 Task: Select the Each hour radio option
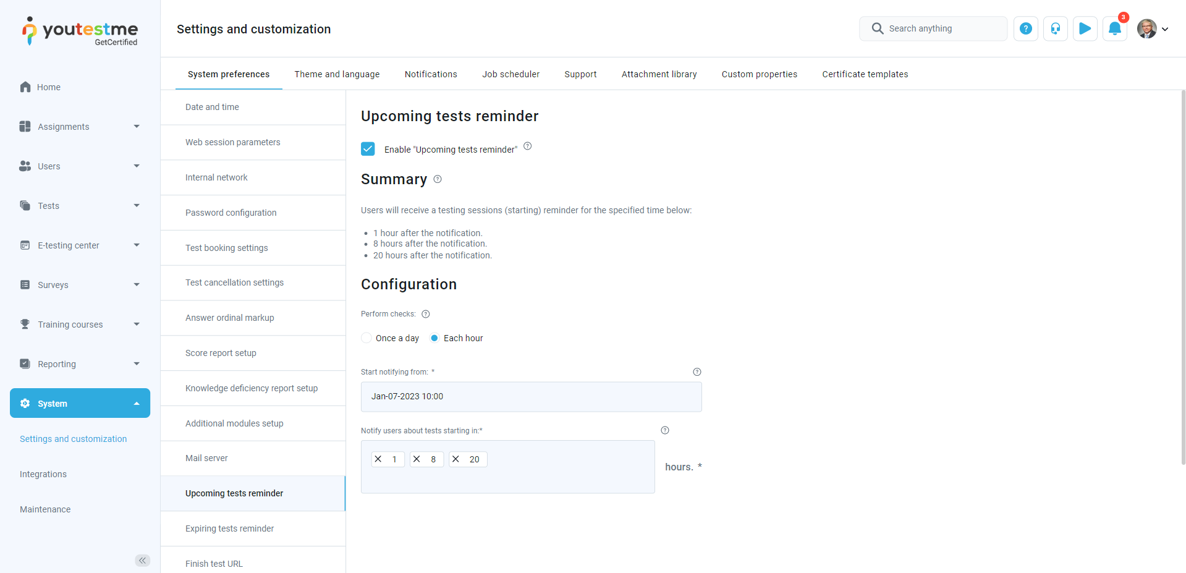click(434, 338)
